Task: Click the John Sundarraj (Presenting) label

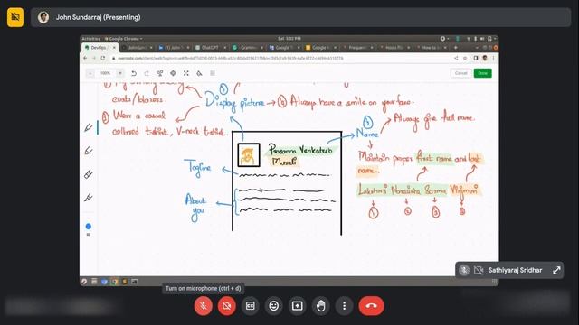Action: pos(98,17)
